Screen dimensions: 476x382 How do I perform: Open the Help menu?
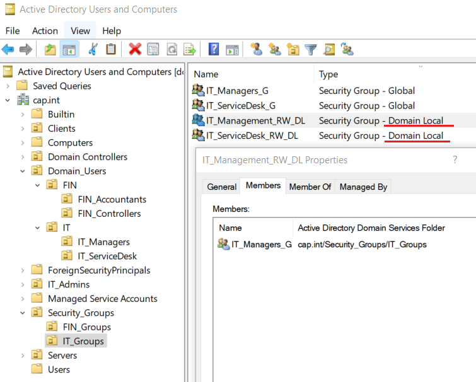point(112,31)
